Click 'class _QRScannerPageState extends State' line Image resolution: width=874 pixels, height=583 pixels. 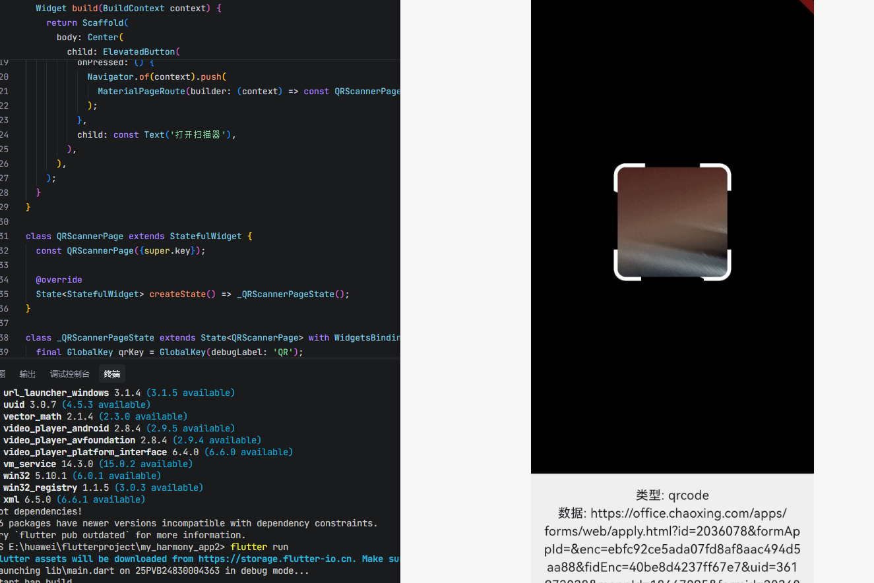pos(213,338)
